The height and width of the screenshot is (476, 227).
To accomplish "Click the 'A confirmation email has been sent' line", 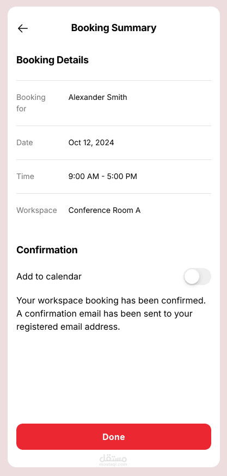I will [105, 313].
